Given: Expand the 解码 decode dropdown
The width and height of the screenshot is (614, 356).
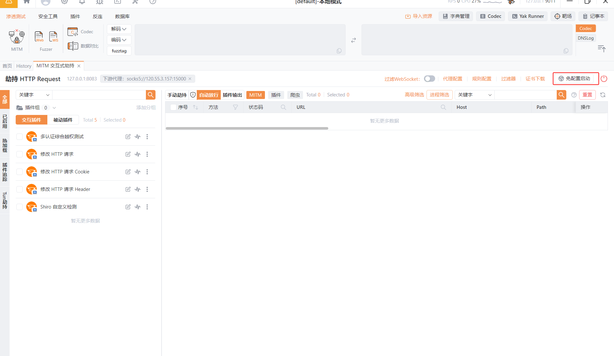Looking at the screenshot, I should (x=119, y=29).
